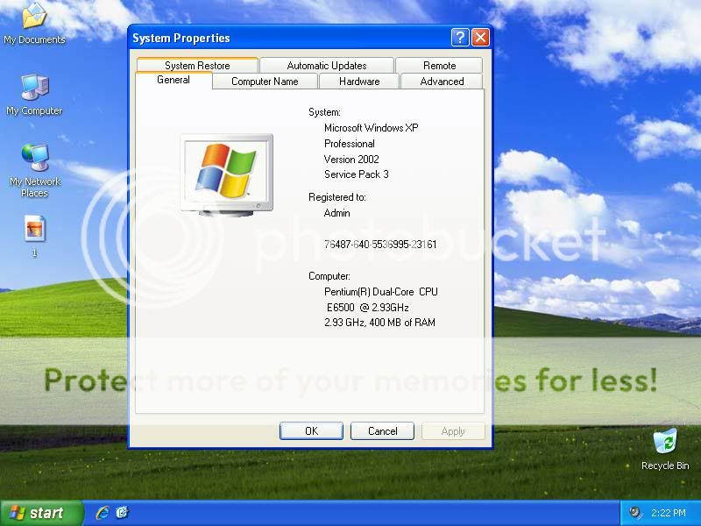Click the "Registered to:" heading

(337, 197)
